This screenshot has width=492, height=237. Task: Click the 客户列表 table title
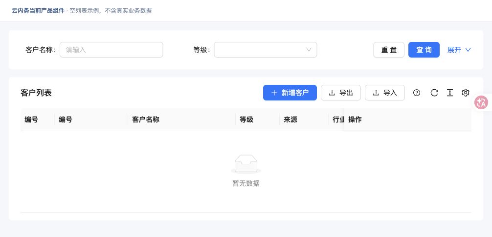36,93
